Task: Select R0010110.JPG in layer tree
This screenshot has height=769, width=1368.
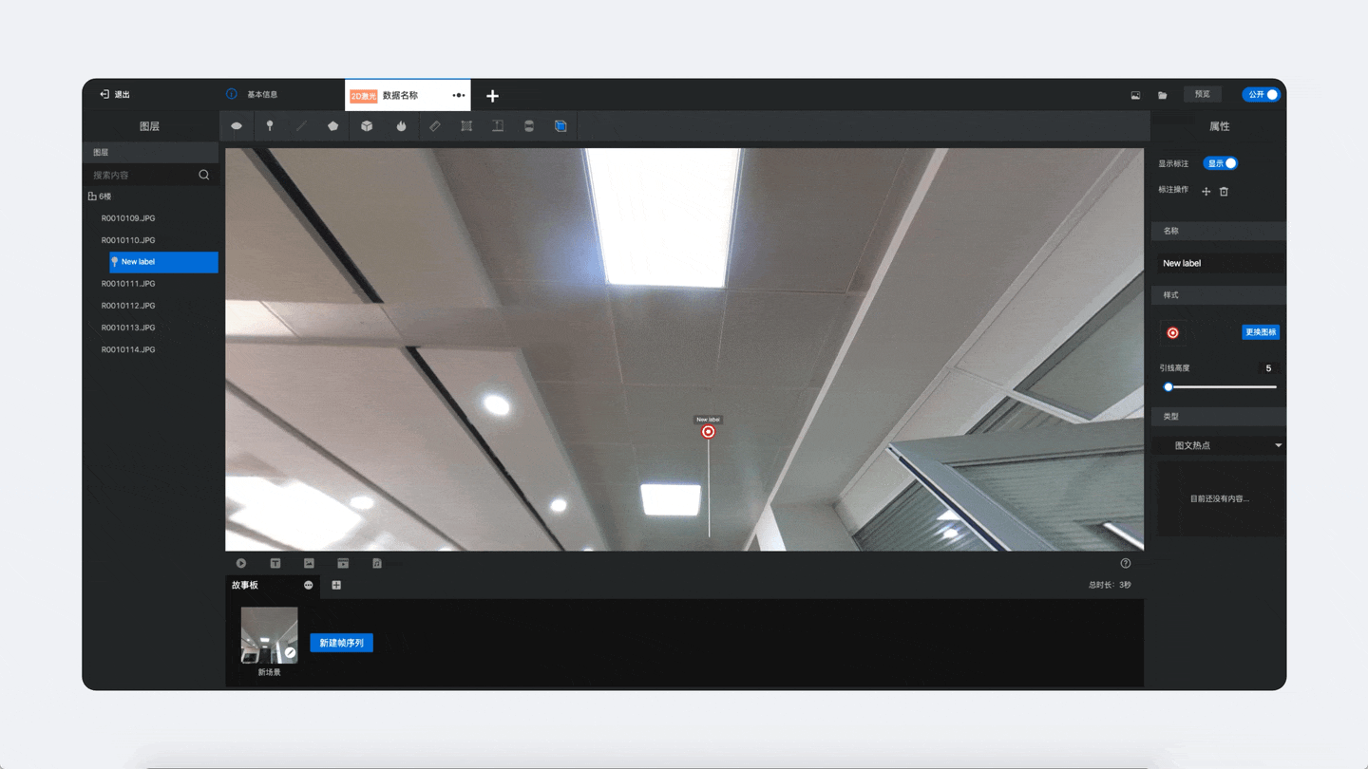Action: click(128, 240)
